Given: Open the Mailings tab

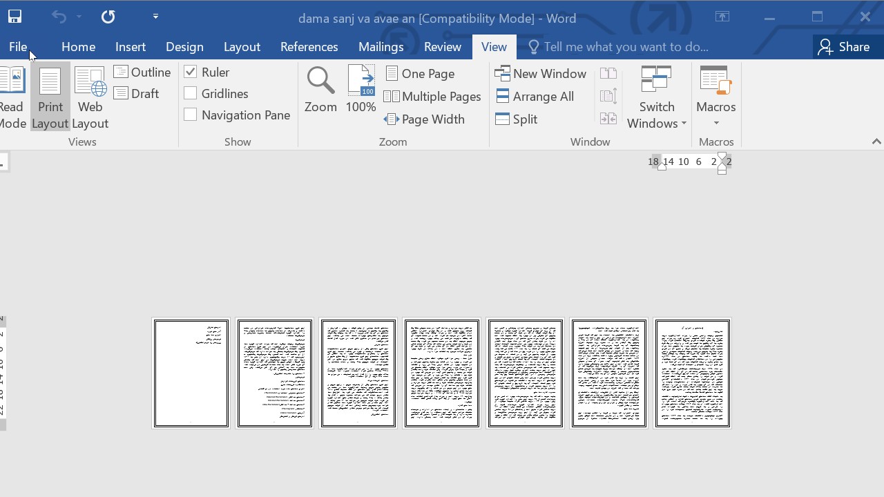Looking at the screenshot, I should [x=381, y=47].
